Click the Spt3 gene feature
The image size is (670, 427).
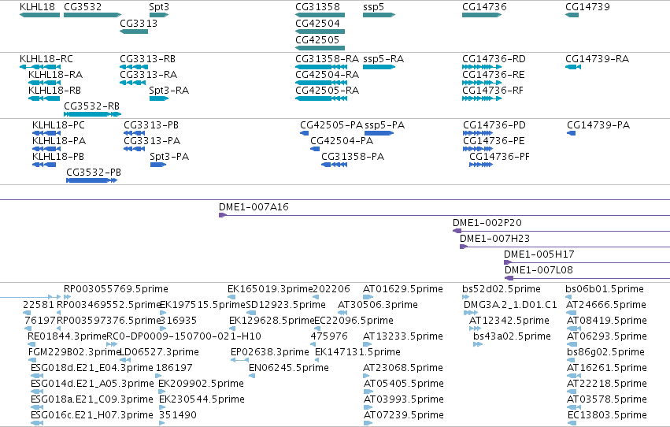(159, 15)
